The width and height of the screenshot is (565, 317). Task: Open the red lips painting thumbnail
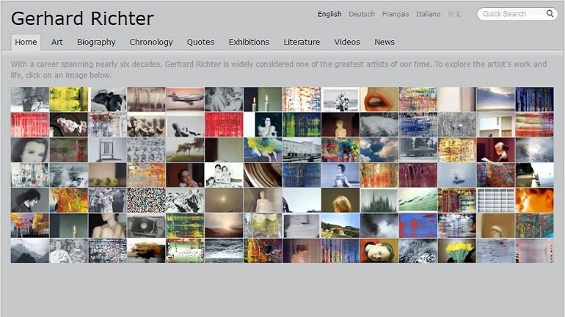point(379,100)
